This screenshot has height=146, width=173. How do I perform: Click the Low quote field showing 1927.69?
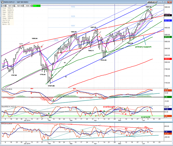click(19, 6)
